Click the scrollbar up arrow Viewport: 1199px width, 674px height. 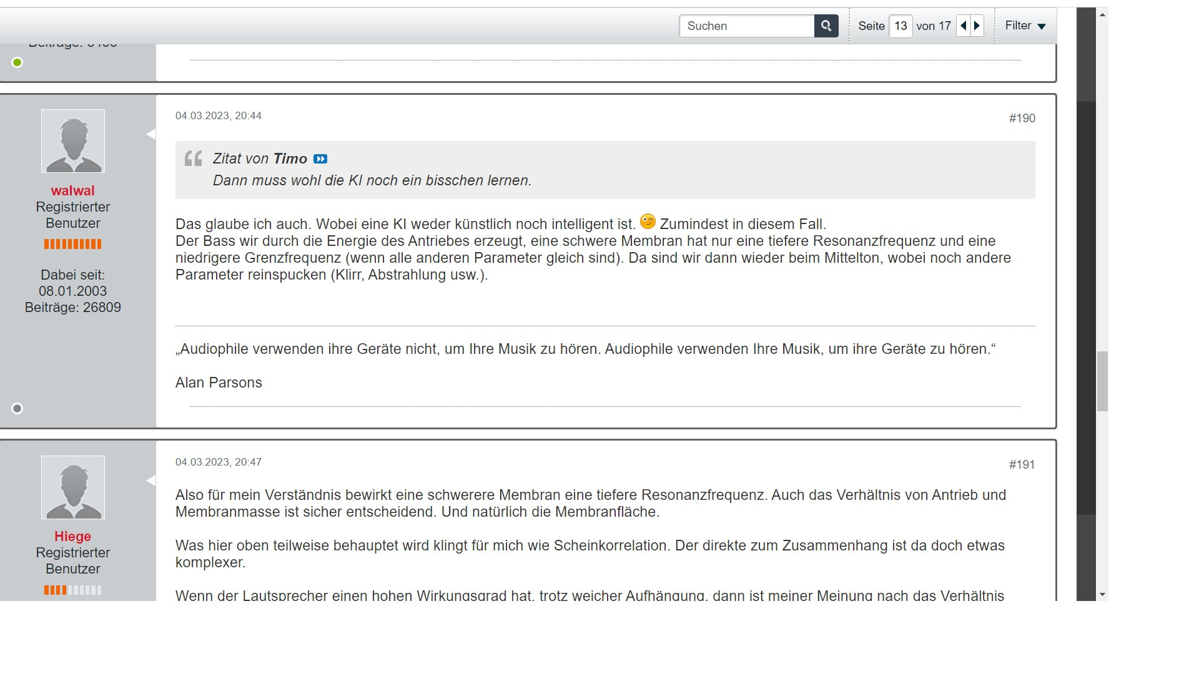tap(1102, 14)
